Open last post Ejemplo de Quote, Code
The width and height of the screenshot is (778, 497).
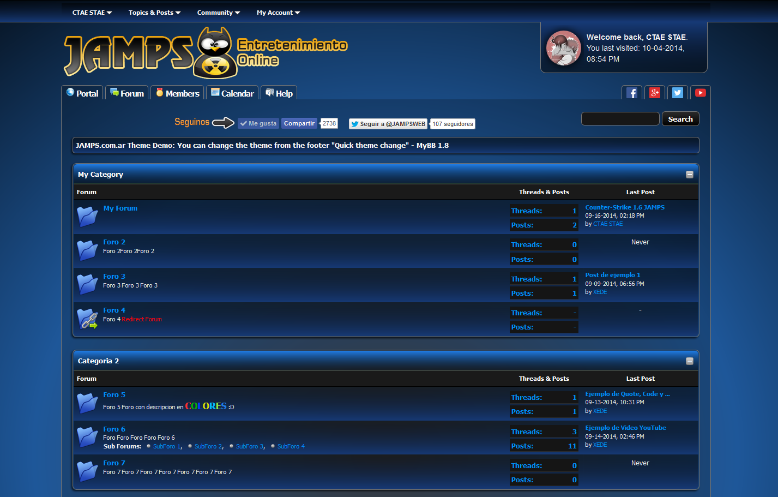pos(628,394)
